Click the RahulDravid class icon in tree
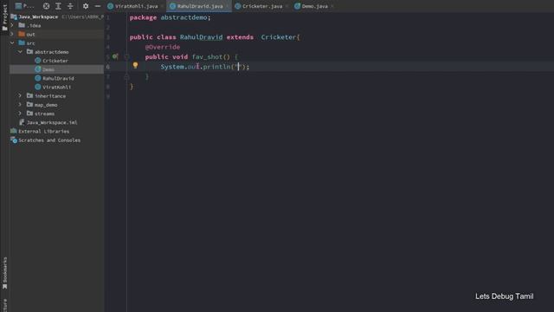The image size is (554, 312). pyautogui.click(x=38, y=78)
